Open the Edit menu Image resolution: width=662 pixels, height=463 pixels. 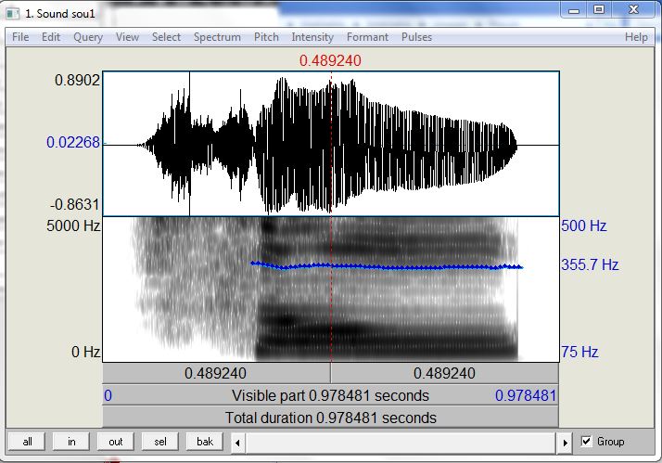[51, 37]
